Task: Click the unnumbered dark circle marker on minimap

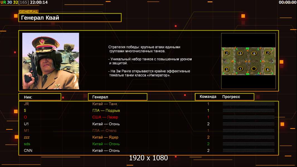Action: click(254, 69)
